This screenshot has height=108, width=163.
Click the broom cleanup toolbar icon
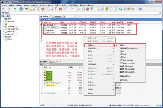[x=133, y=9]
